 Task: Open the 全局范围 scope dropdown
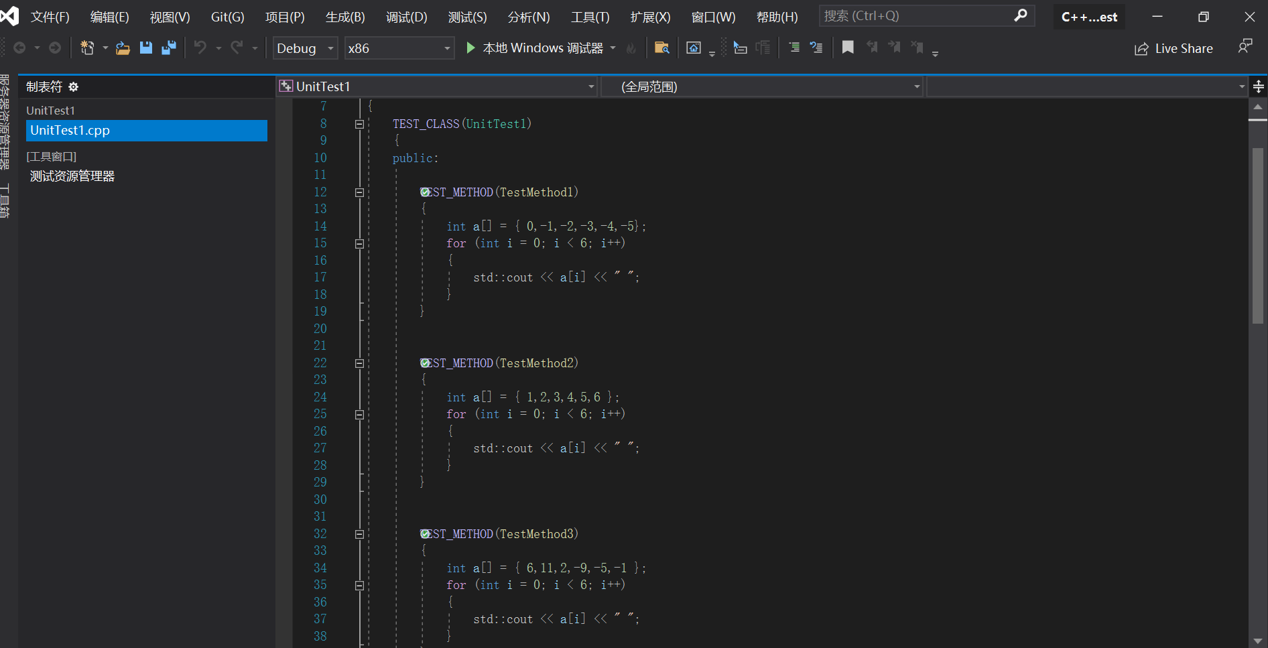pos(762,86)
